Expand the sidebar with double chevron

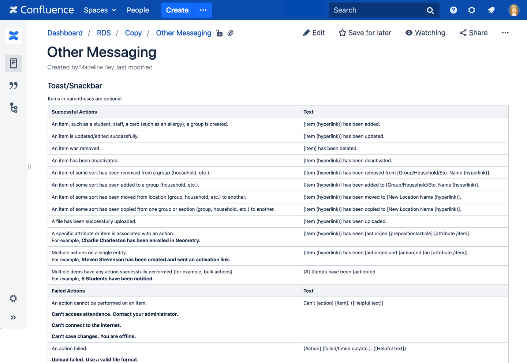coord(13,318)
